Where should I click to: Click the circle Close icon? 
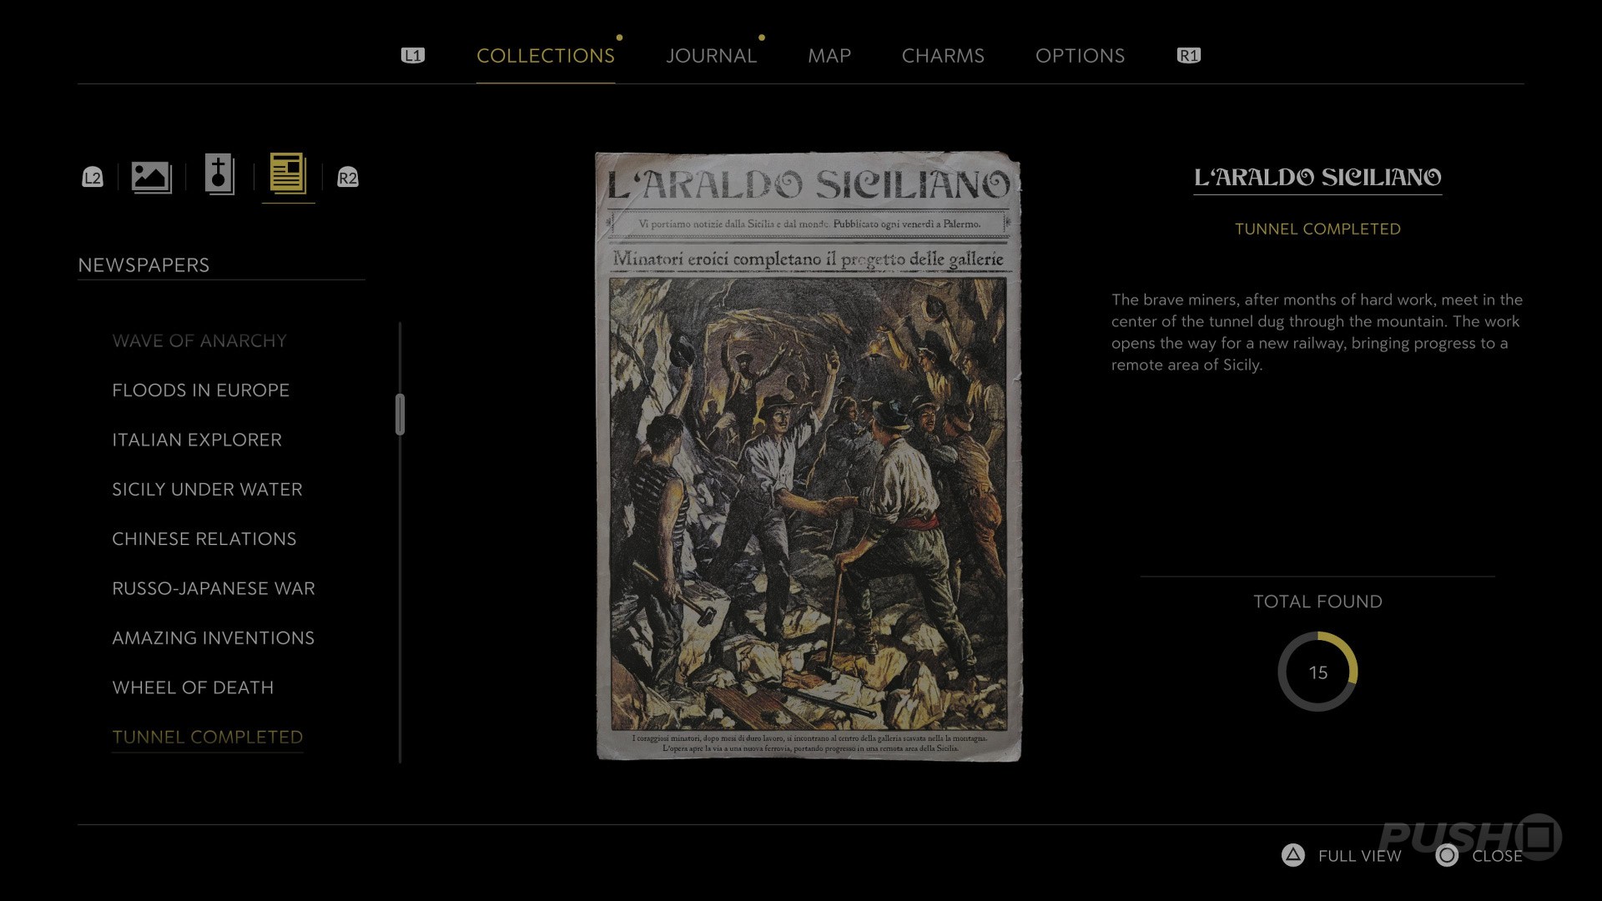(x=1447, y=855)
